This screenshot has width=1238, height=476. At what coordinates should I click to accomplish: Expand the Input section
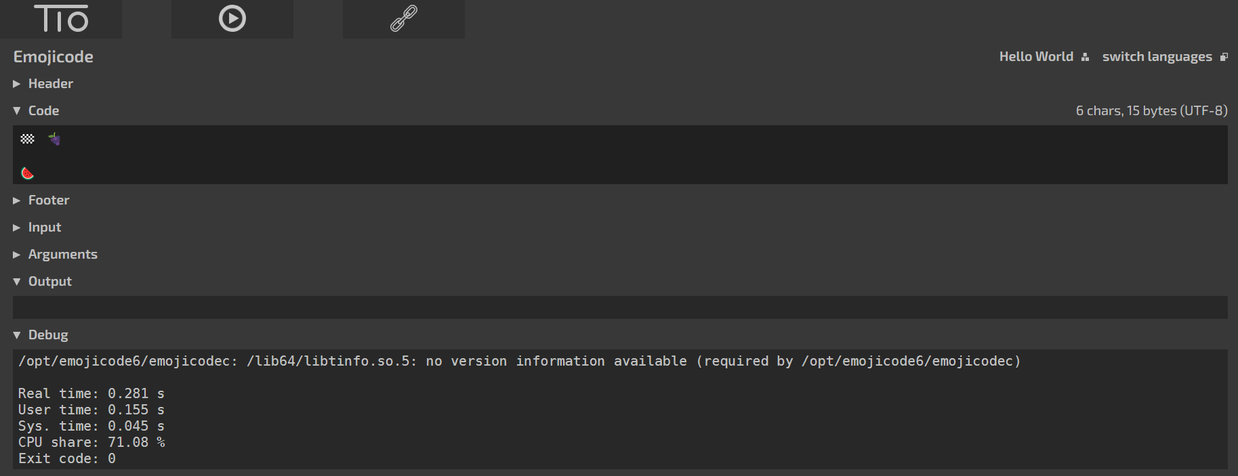37,228
